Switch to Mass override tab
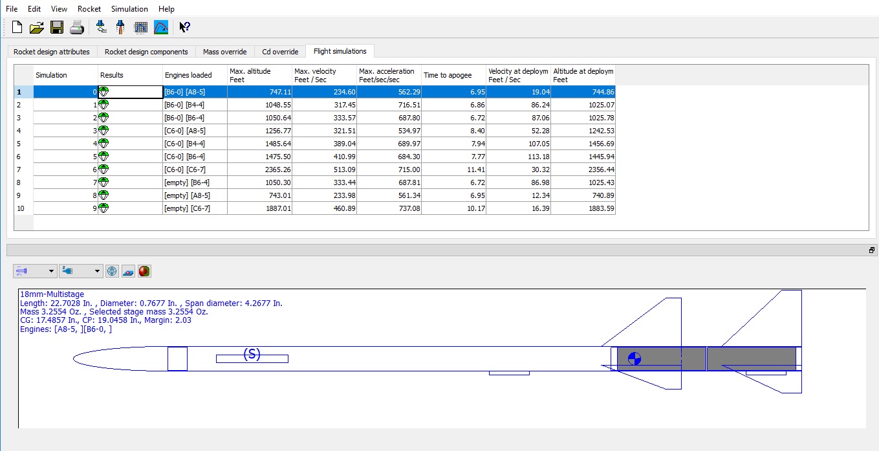 (224, 52)
